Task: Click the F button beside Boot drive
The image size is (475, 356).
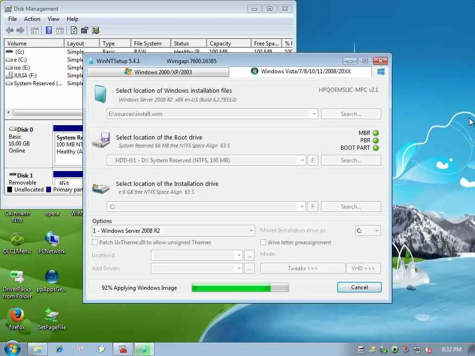Action: click(x=313, y=160)
